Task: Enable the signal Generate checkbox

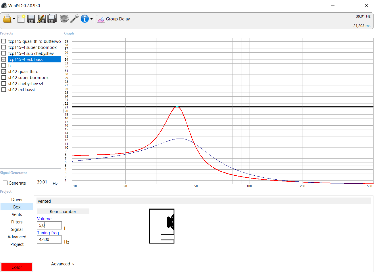Action: pyautogui.click(x=5, y=183)
